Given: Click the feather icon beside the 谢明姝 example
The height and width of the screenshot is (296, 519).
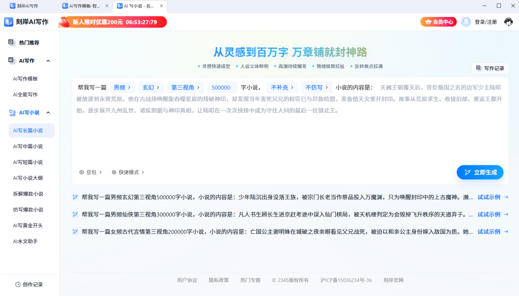Looking at the screenshot, I should [75, 232].
